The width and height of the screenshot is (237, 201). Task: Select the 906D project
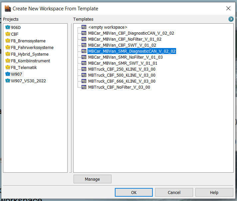[16, 28]
